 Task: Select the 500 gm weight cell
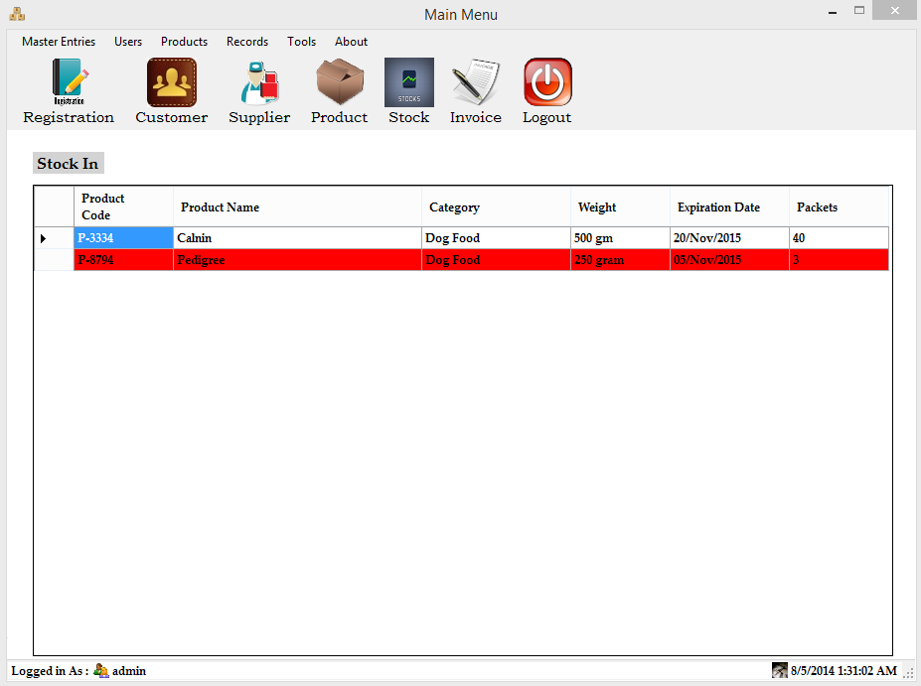click(x=620, y=237)
